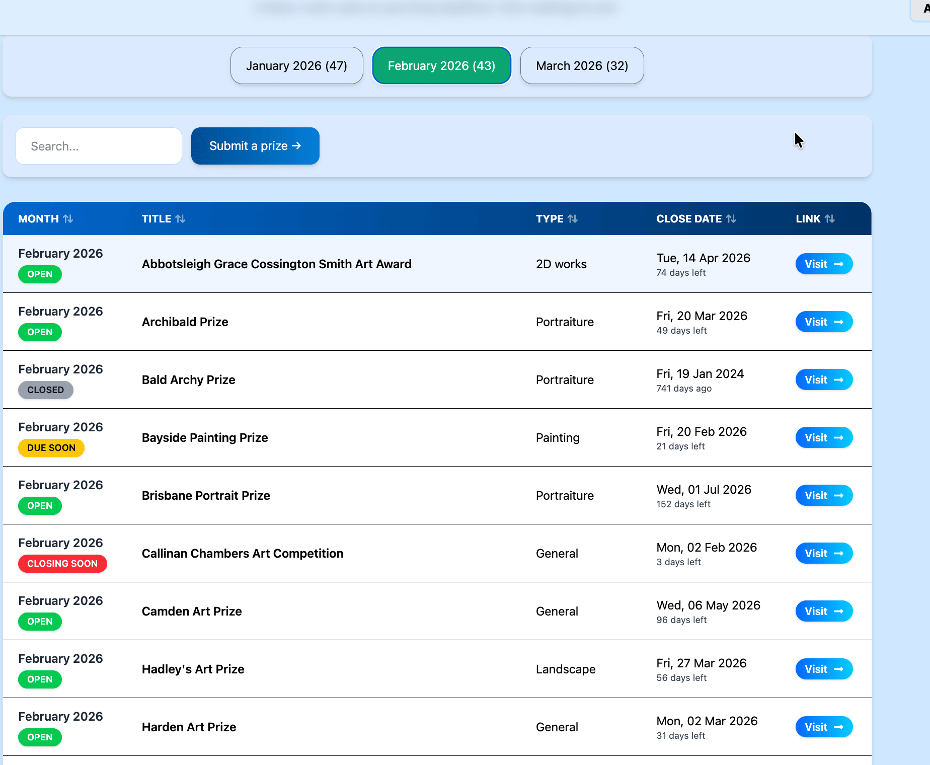
Task: Click the Title column sort arrows
Action: (180, 219)
